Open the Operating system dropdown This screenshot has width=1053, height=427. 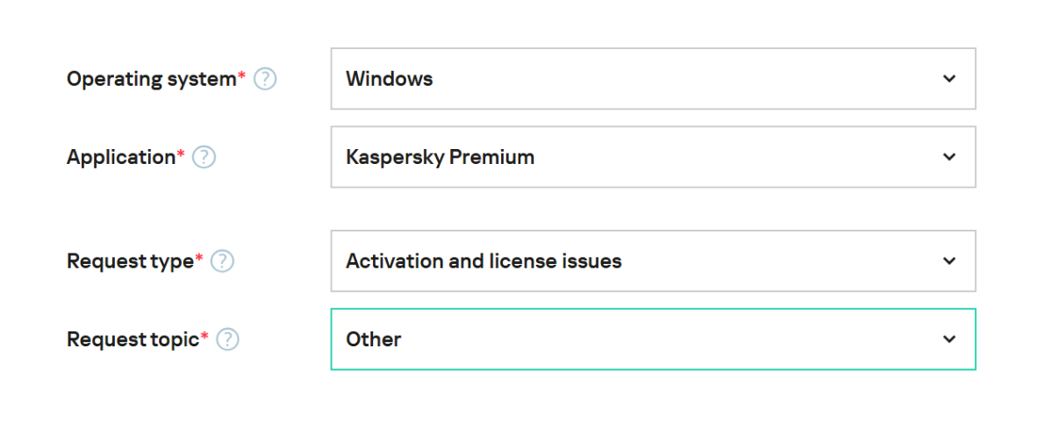click(652, 79)
